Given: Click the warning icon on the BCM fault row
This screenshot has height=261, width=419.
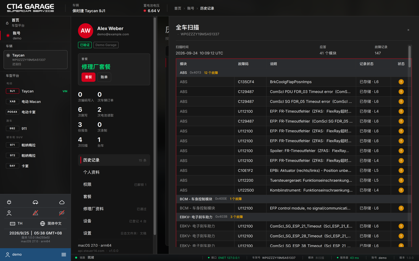Looking at the screenshot, I should tap(401, 208).
